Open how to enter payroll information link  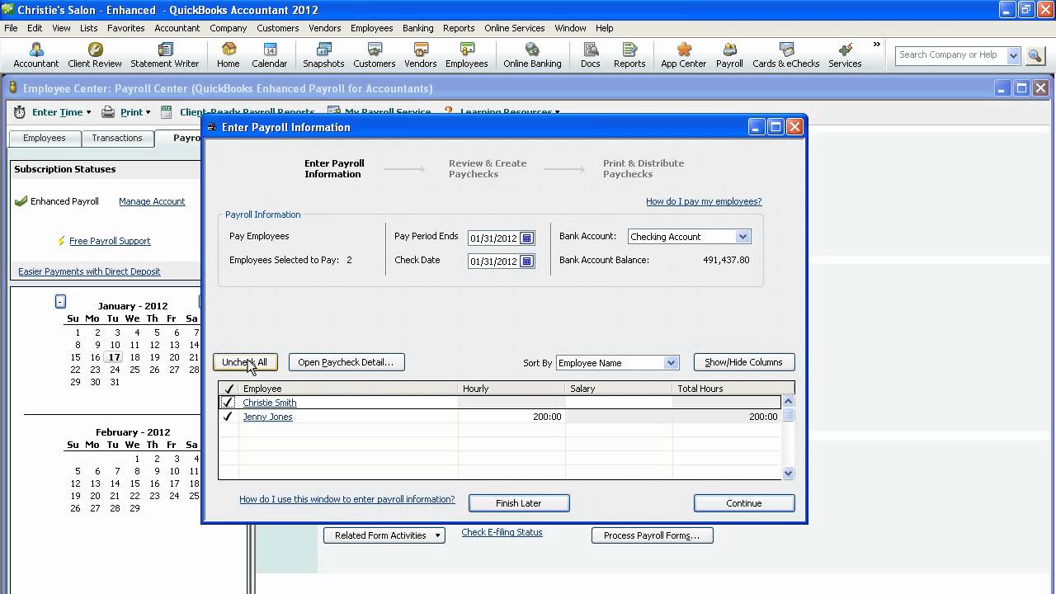pos(346,499)
